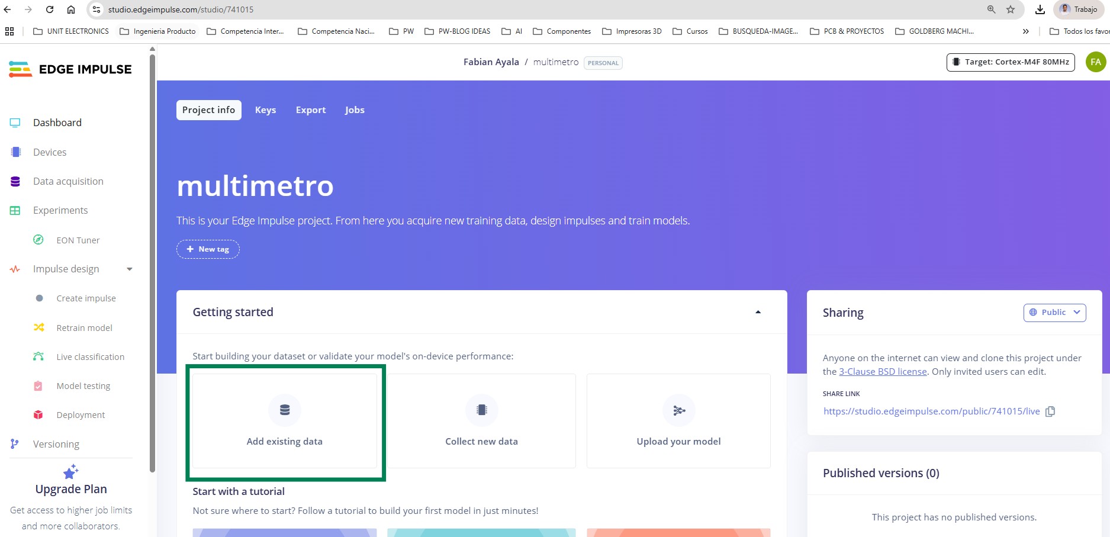Screen dimensions: 1110x537
Task: Open the Impresoras 3D bookmark folder
Action: pos(632,31)
